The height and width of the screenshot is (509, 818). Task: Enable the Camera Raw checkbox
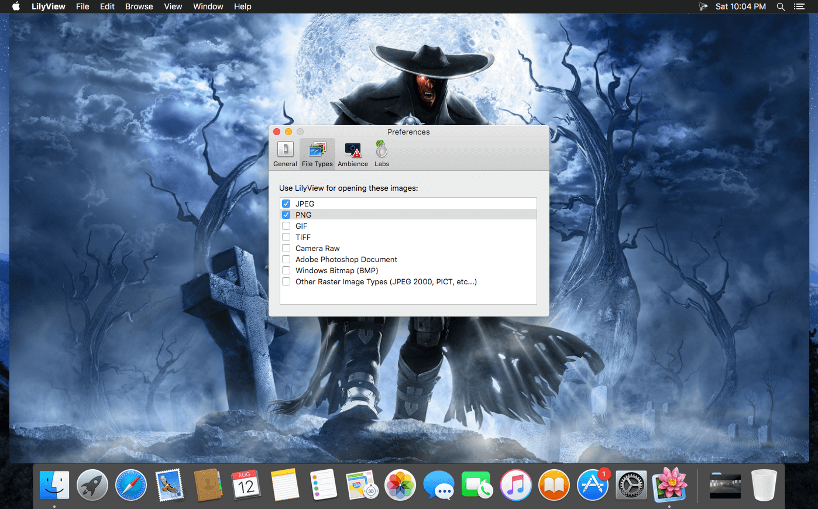tap(286, 248)
